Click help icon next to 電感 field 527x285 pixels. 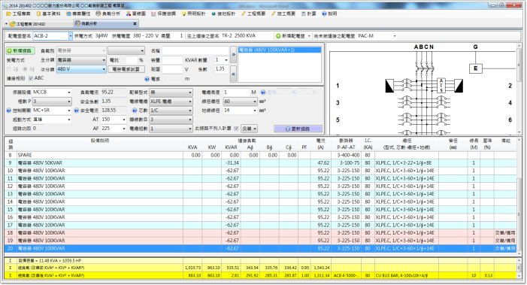tap(147, 79)
